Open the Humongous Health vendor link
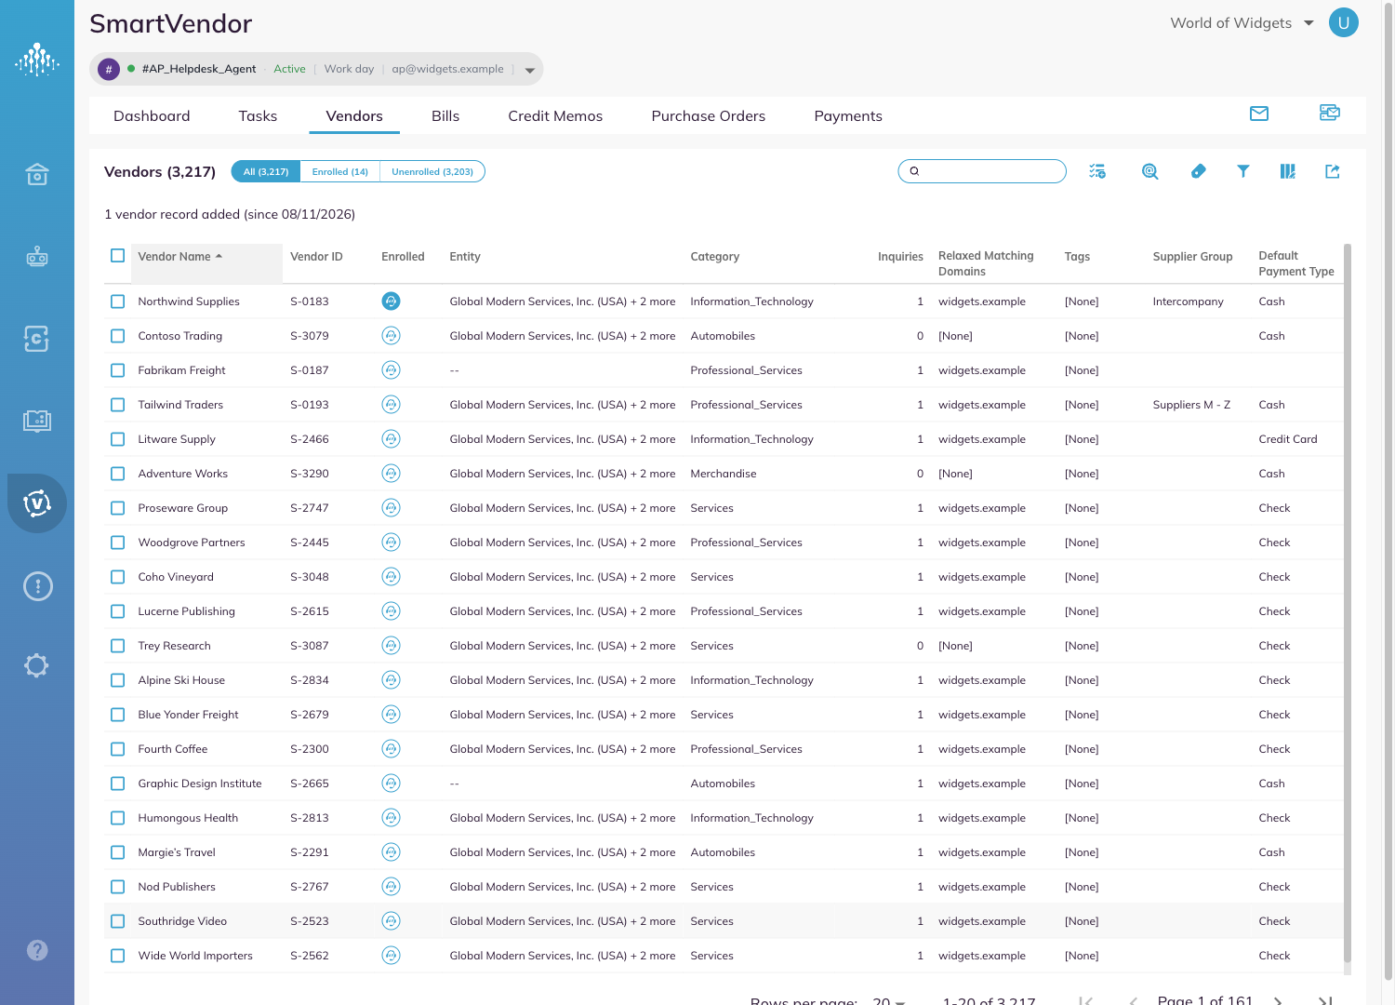 pos(188,818)
